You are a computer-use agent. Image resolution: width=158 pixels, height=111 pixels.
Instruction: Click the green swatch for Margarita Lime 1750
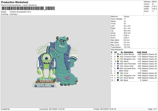pos(118,59)
